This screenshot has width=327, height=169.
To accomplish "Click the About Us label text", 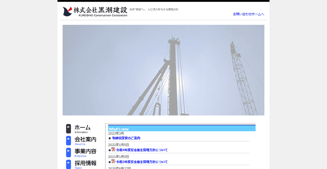I will (x=80, y=144).
